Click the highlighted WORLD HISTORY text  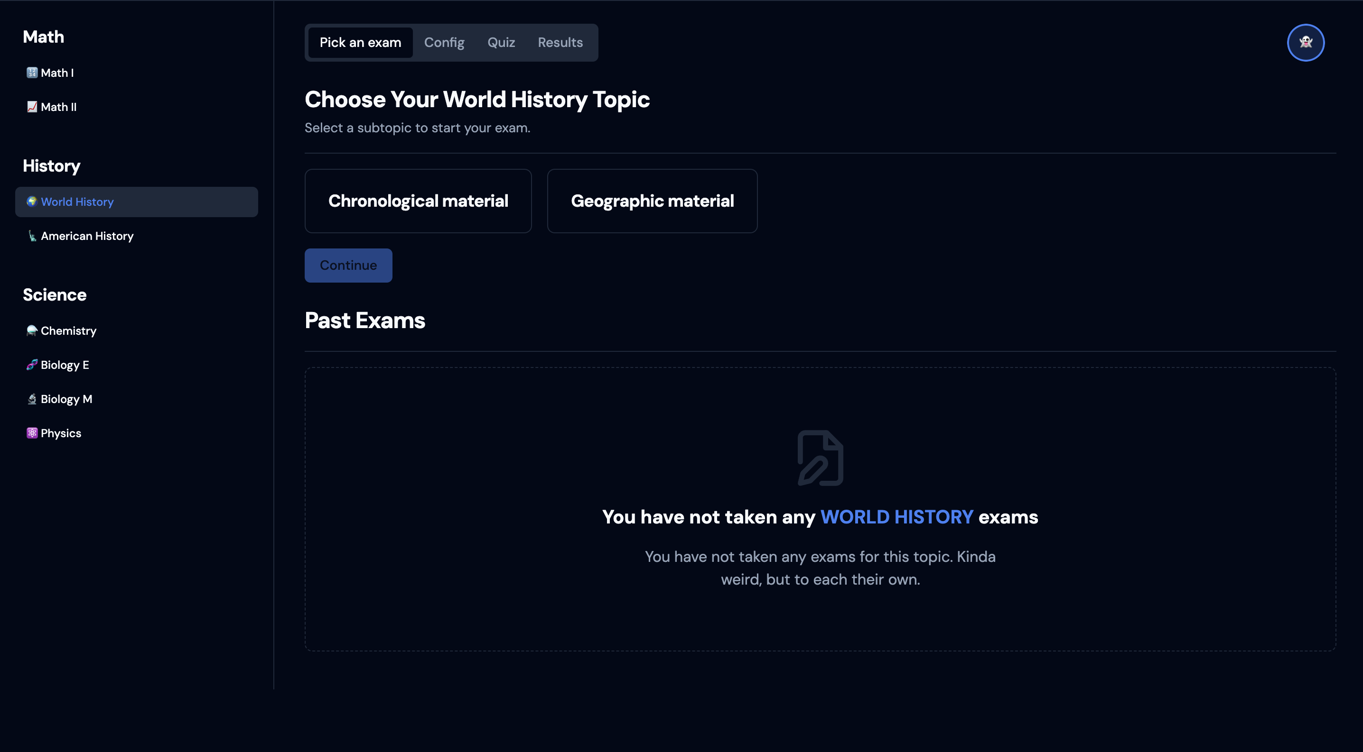(x=896, y=517)
